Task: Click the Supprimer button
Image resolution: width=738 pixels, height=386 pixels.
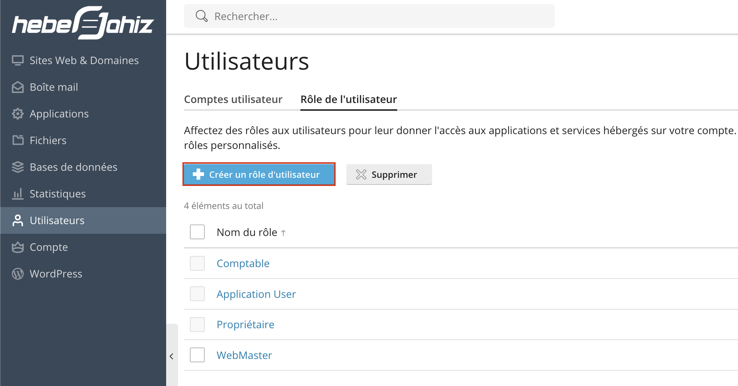Action: (x=389, y=174)
